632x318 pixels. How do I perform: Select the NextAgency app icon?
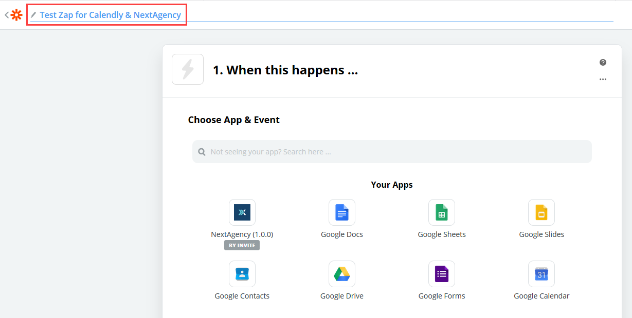click(242, 212)
